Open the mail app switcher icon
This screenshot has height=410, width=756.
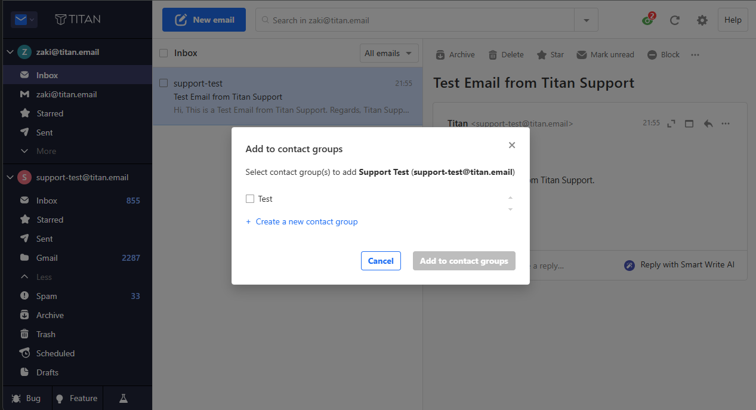[24, 20]
